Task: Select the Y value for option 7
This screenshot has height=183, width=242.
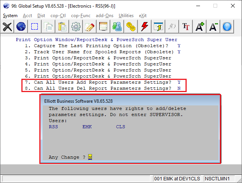Action: point(179,82)
